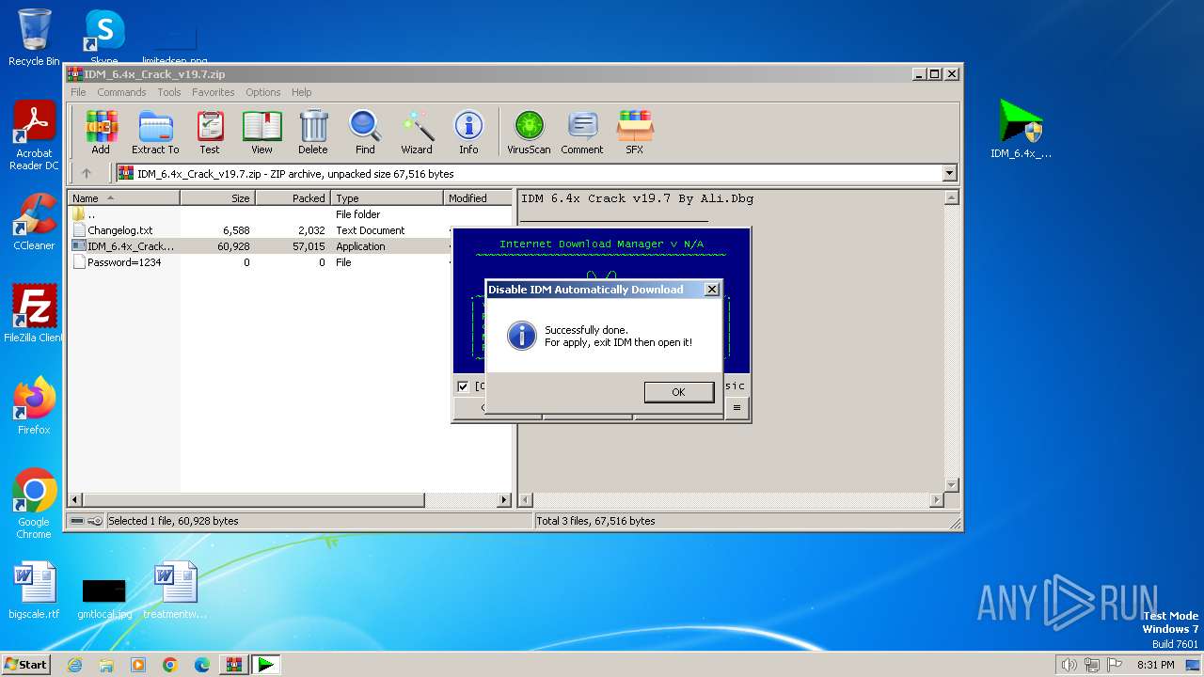
Task: Go up one folder with arrow button
Action: 87,173
